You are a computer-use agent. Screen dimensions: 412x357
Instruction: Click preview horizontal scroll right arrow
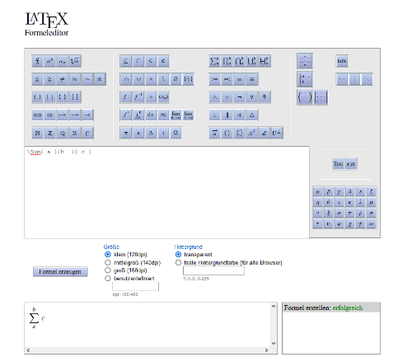click(266, 350)
